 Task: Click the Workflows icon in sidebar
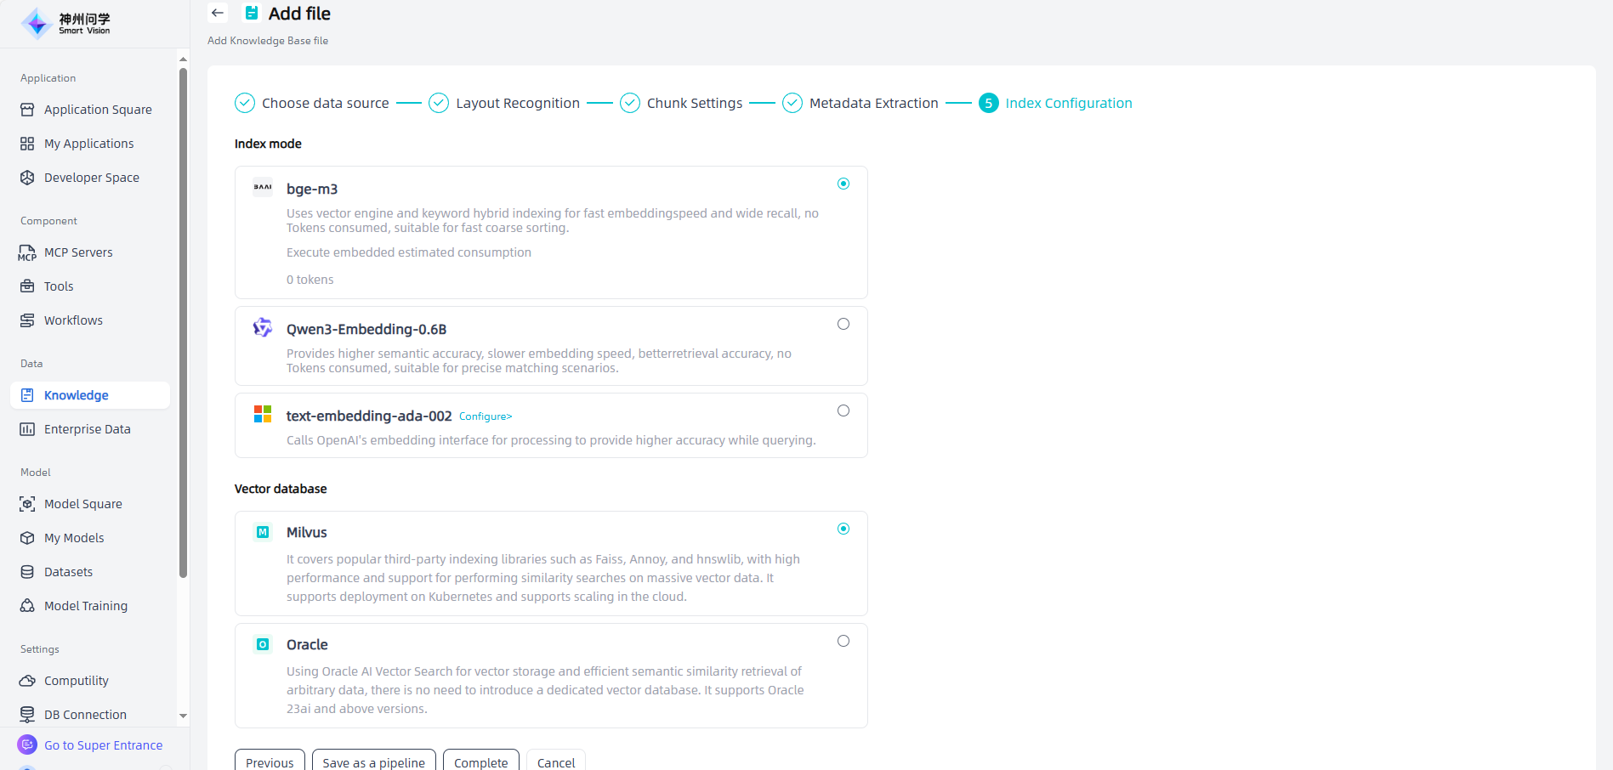coord(27,320)
